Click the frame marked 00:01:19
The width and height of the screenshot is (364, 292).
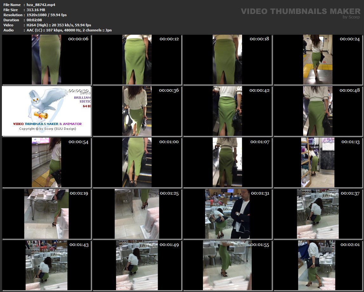(x=46, y=214)
